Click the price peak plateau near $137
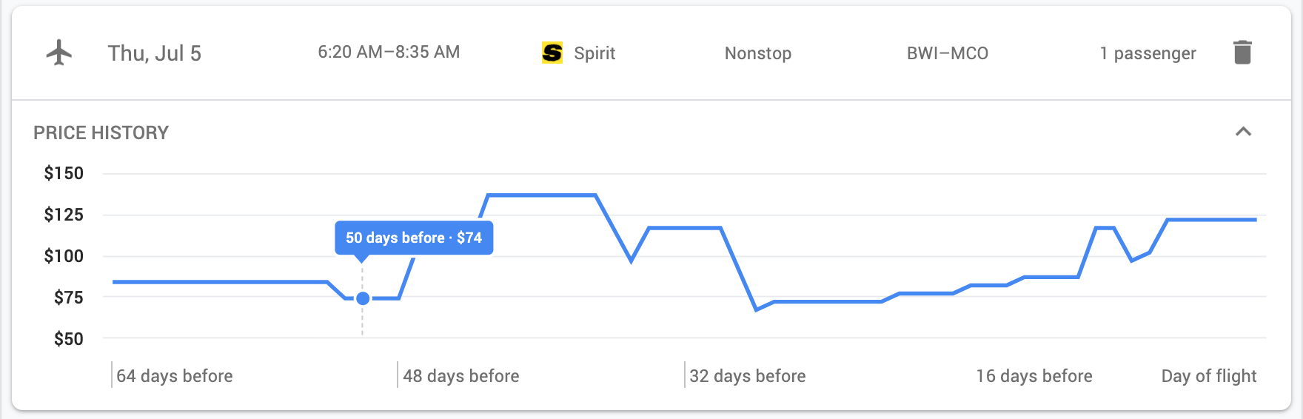1303x419 pixels. [x=541, y=195]
